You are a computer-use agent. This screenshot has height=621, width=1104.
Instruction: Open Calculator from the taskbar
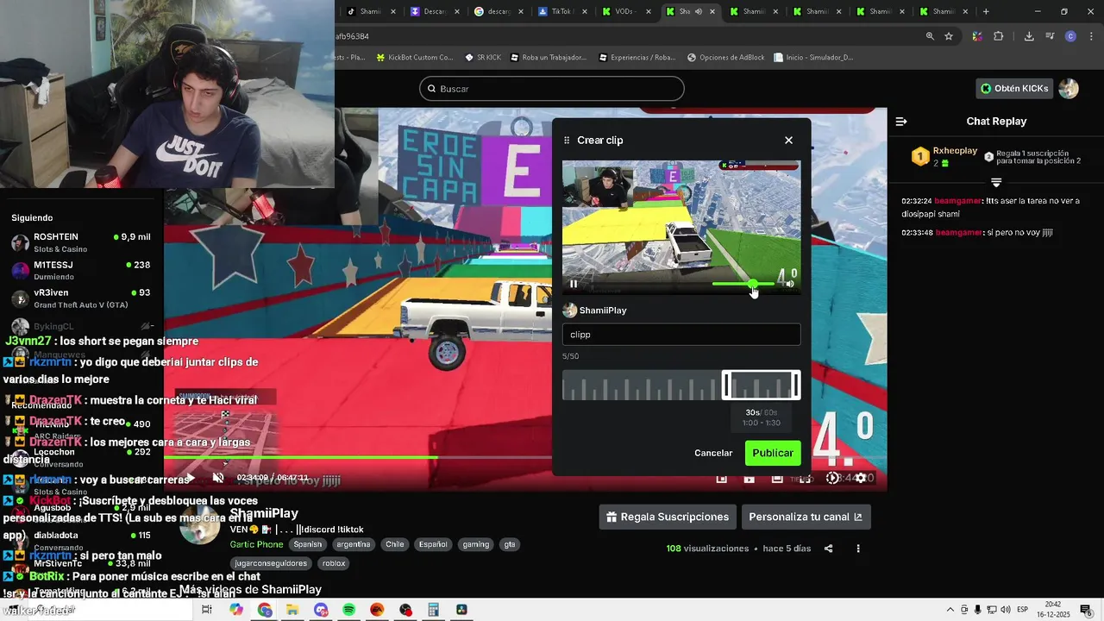(x=433, y=610)
